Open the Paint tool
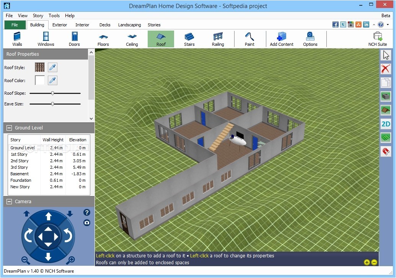The width and height of the screenshot is (396, 278). point(249,39)
